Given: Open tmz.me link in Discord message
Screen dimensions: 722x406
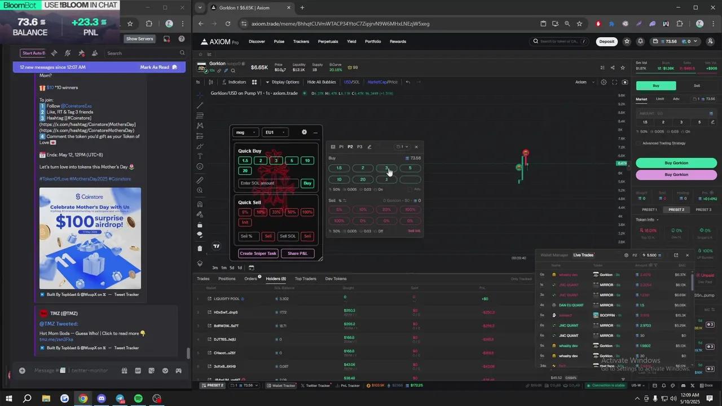Looking at the screenshot, I should (x=56, y=339).
